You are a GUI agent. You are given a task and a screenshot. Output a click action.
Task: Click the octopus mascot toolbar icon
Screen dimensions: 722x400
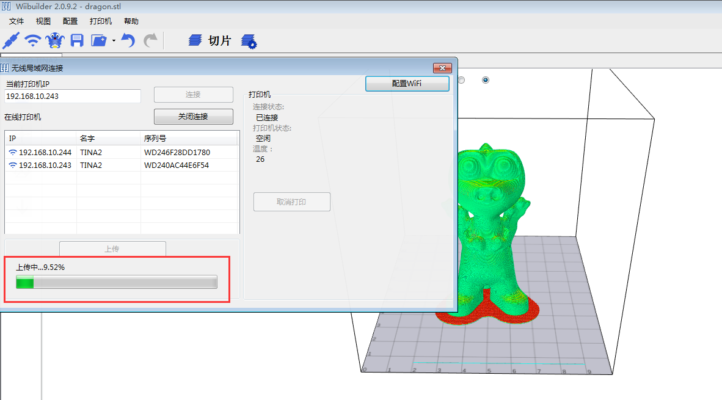click(x=55, y=41)
